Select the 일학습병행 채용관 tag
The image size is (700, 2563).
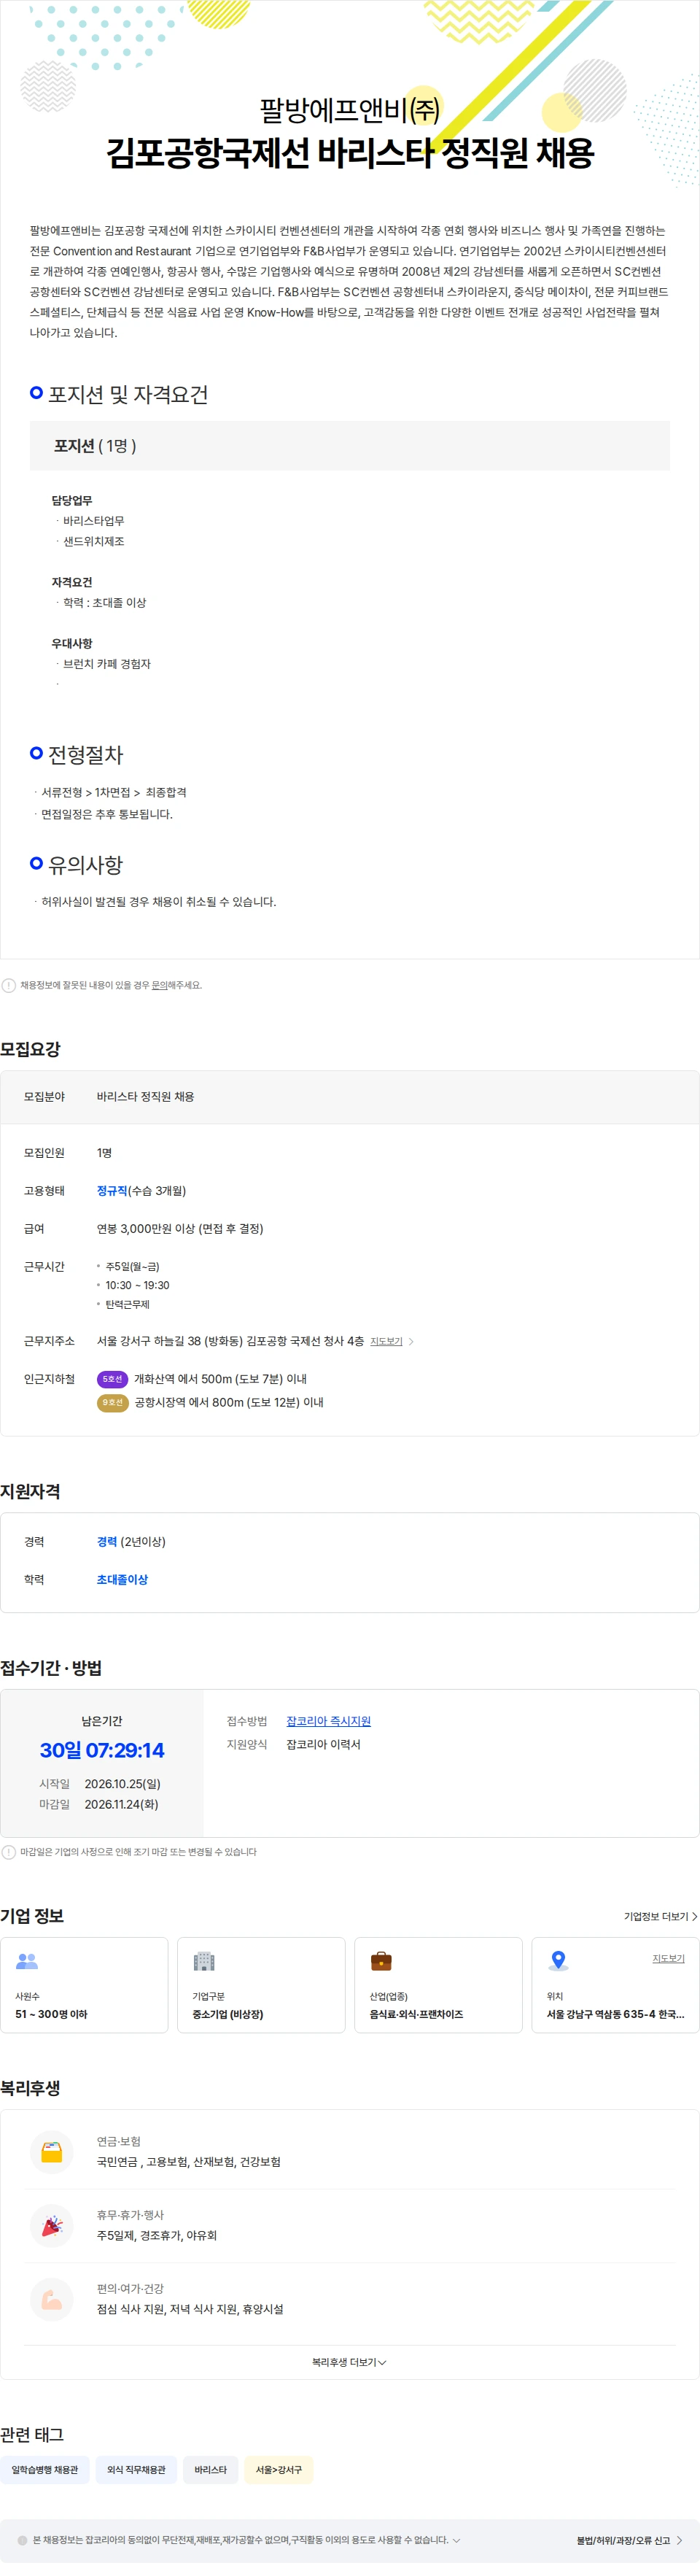(x=44, y=2470)
